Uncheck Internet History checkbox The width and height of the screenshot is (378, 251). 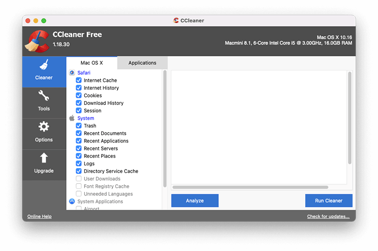(x=78, y=88)
